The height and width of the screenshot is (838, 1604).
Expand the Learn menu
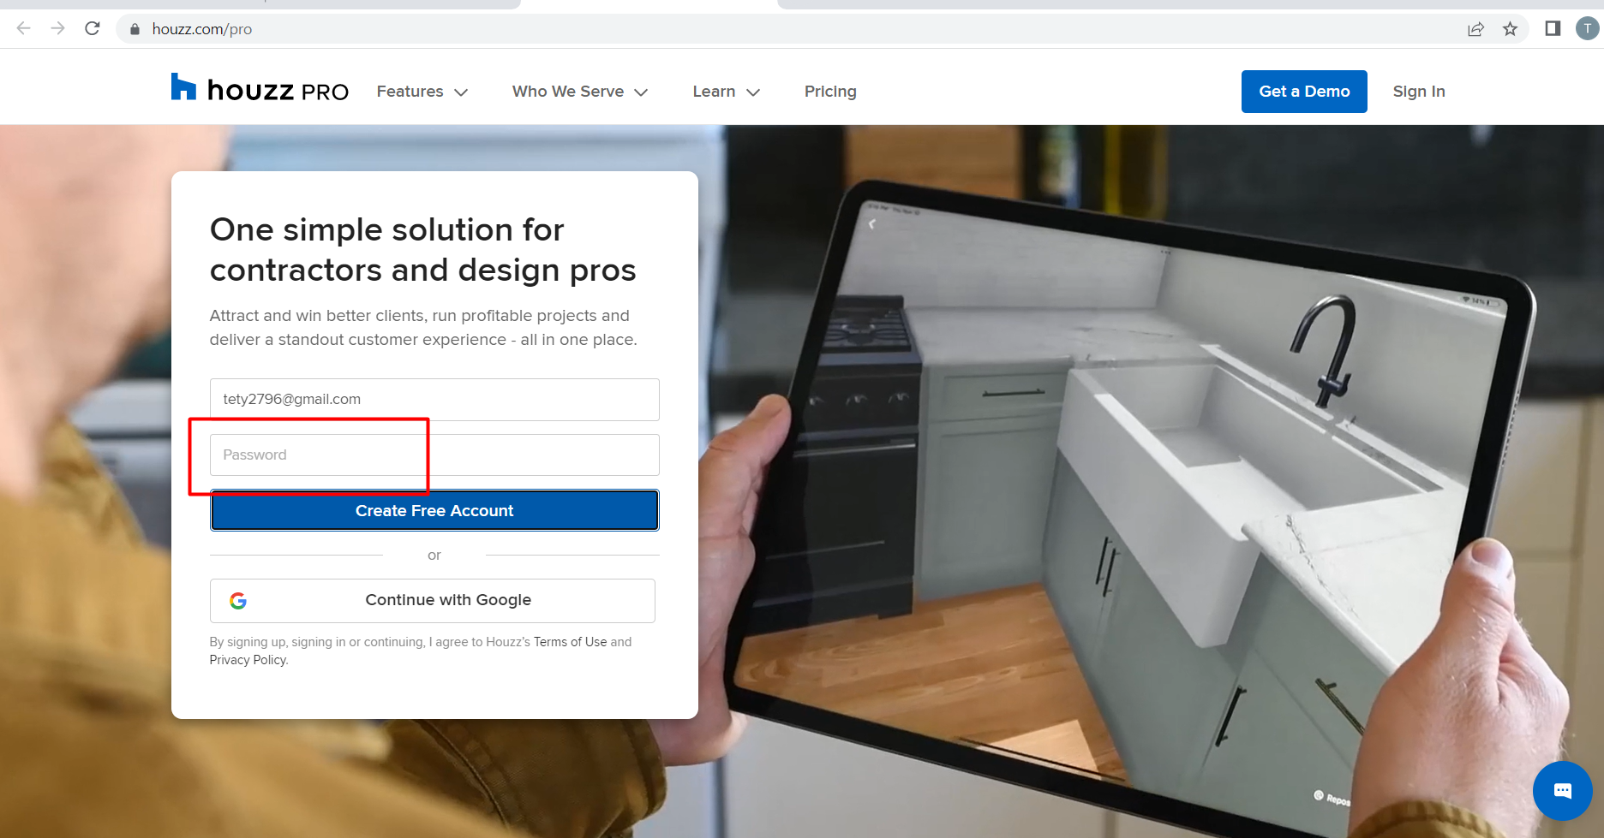tap(727, 92)
